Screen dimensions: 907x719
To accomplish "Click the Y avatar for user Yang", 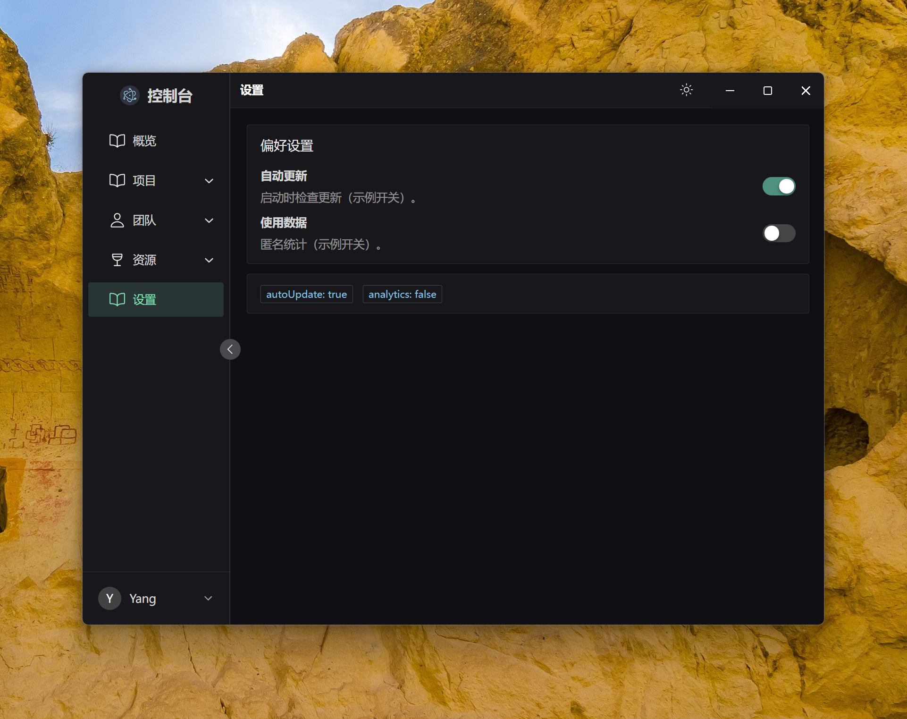I will tap(109, 598).
